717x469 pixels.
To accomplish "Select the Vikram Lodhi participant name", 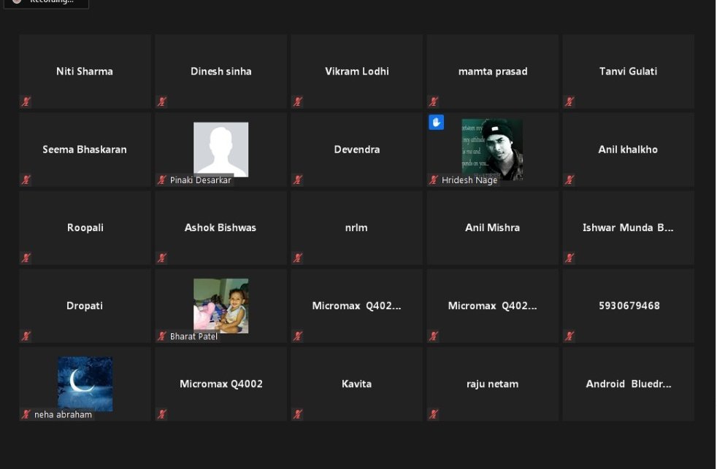I will click(356, 71).
